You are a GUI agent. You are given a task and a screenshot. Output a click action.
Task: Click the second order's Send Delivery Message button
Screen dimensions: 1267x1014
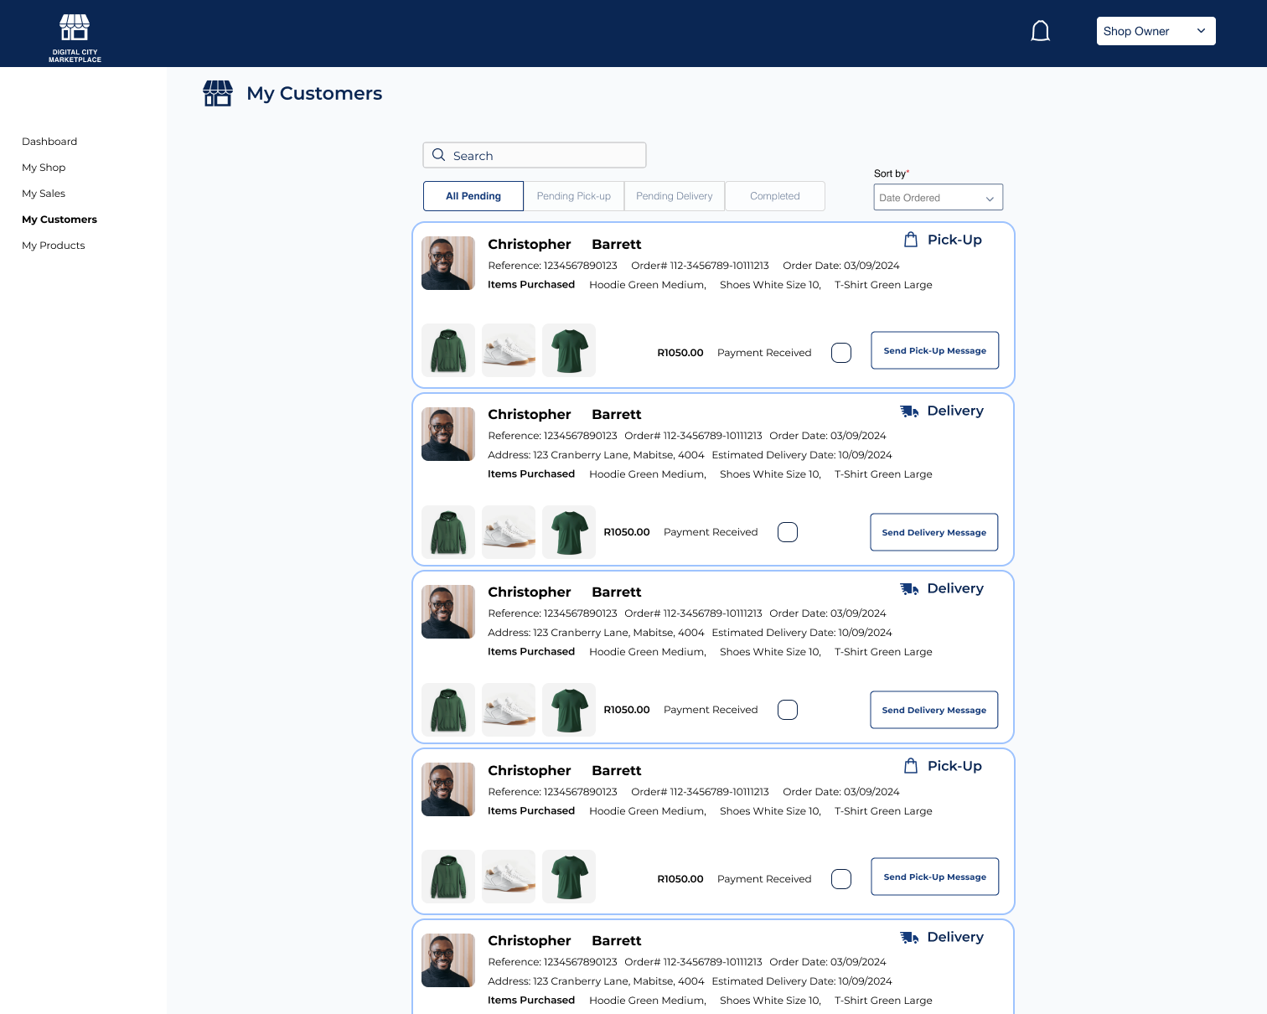(933, 532)
